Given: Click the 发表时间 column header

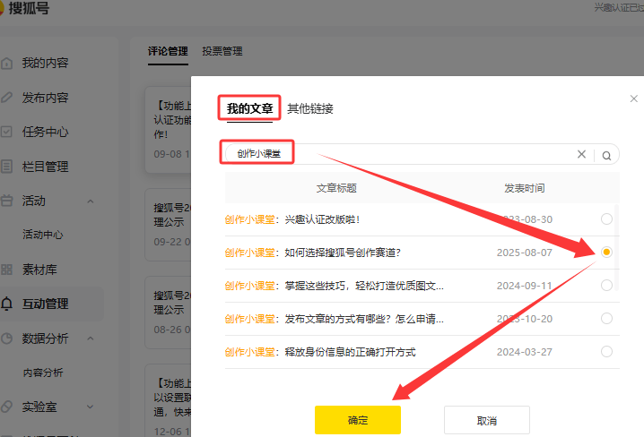Looking at the screenshot, I should coord(525,188).
